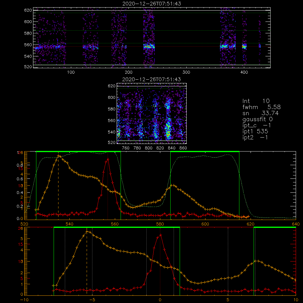
Task: Click the white 0.4 y-axis label on third plot
Action: coord(20,193)
